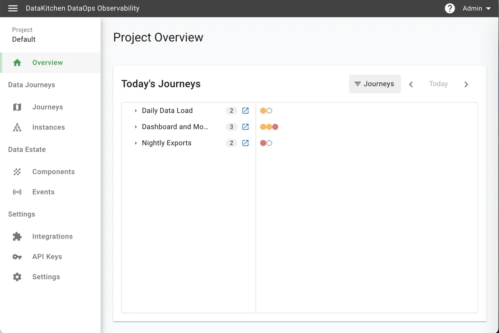Click the help question mark icon
Image resolution: width=499 pixels, height=333 pixels.
click(450, 8)
